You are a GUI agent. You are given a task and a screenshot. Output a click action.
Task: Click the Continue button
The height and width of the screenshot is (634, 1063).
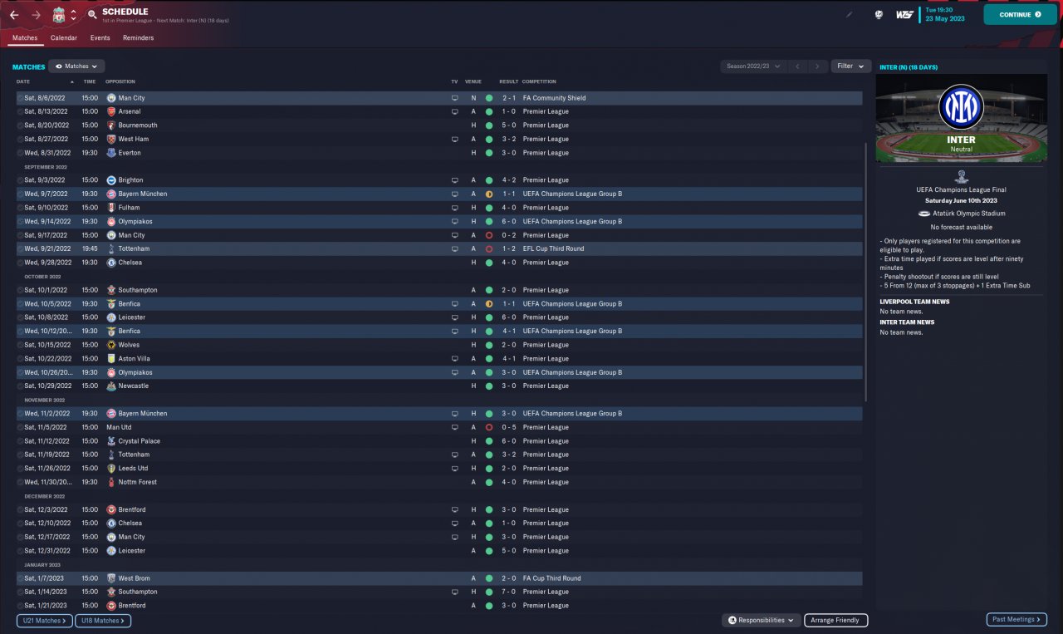click(x=1021, y=14)
